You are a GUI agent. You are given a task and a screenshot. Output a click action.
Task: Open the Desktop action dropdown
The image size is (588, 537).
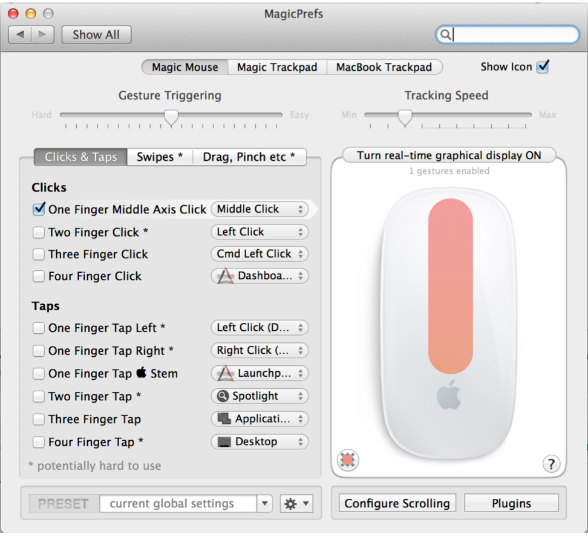[x=260, y=441]
